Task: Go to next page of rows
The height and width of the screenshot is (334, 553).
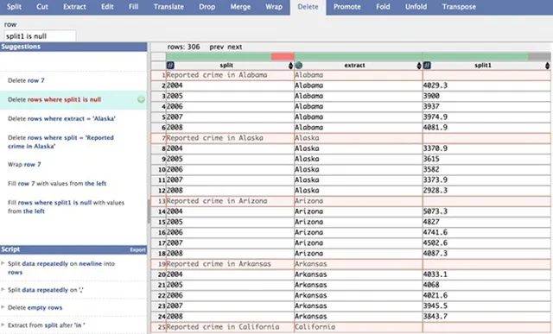Action: (234, 47)
